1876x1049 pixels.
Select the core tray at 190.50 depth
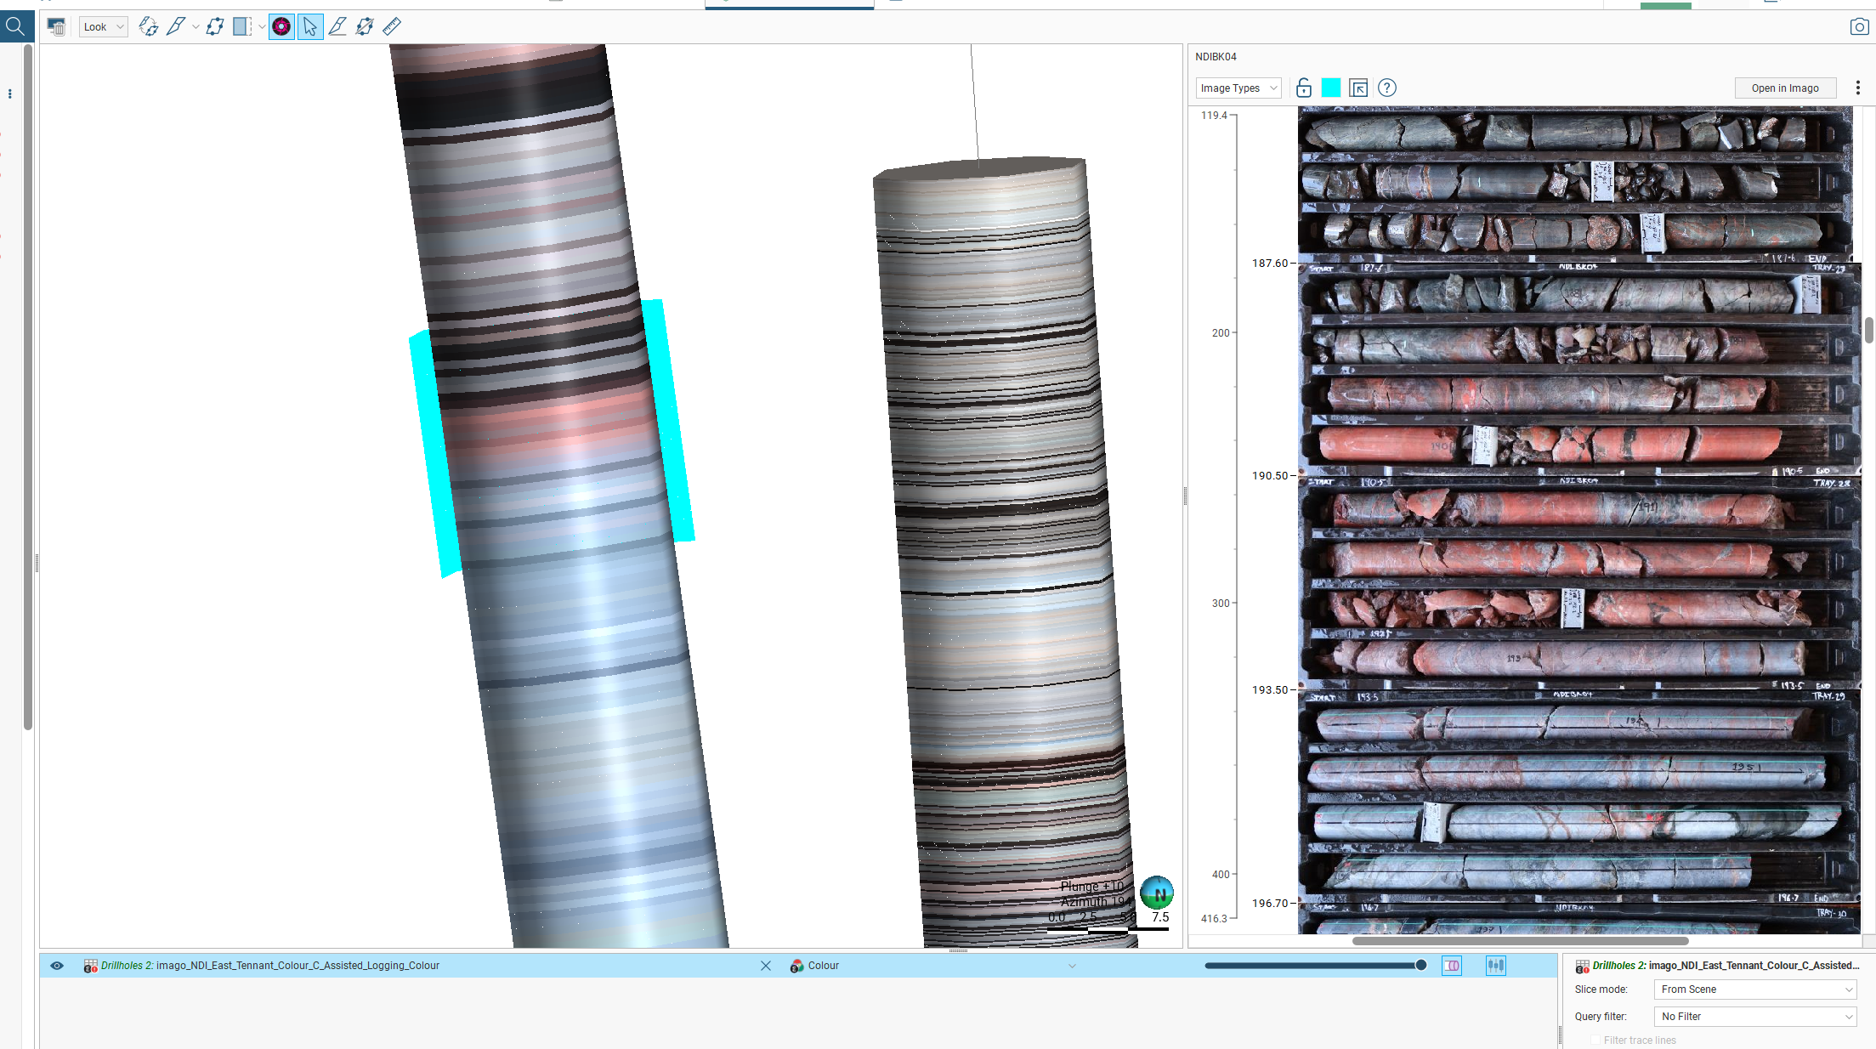click(1579, 581)
